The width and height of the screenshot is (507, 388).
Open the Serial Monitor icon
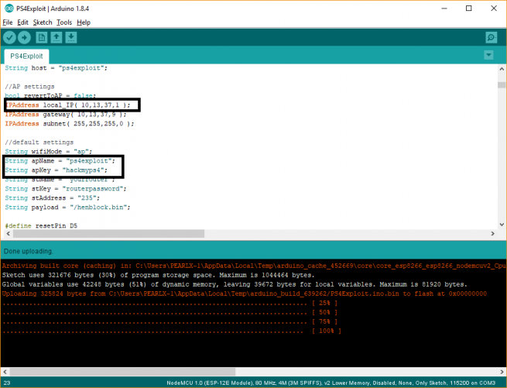[492, 37]
